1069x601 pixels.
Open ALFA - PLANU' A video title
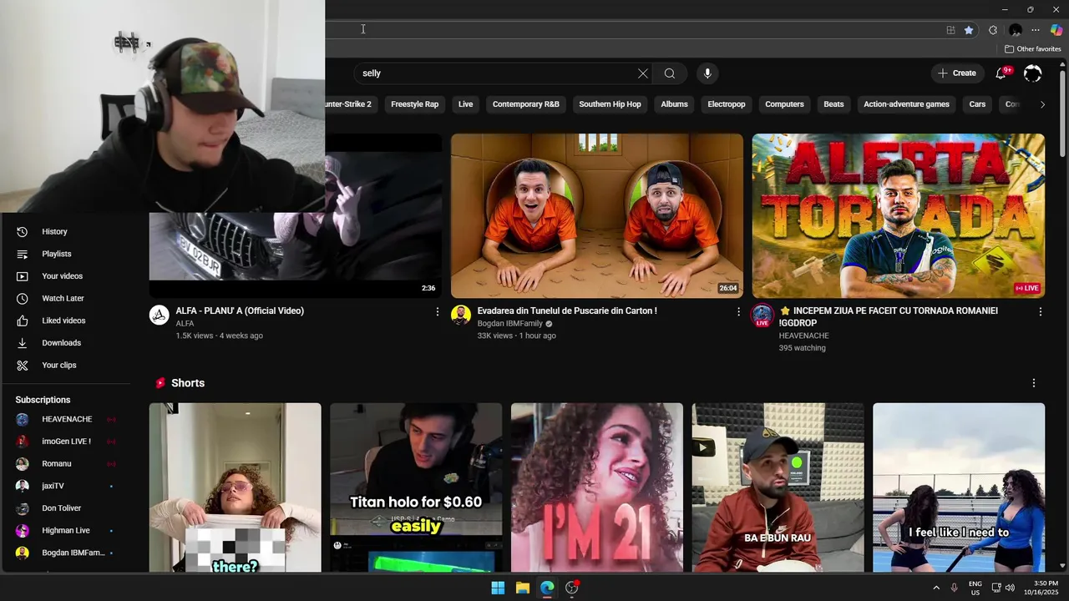click(240, 311)
